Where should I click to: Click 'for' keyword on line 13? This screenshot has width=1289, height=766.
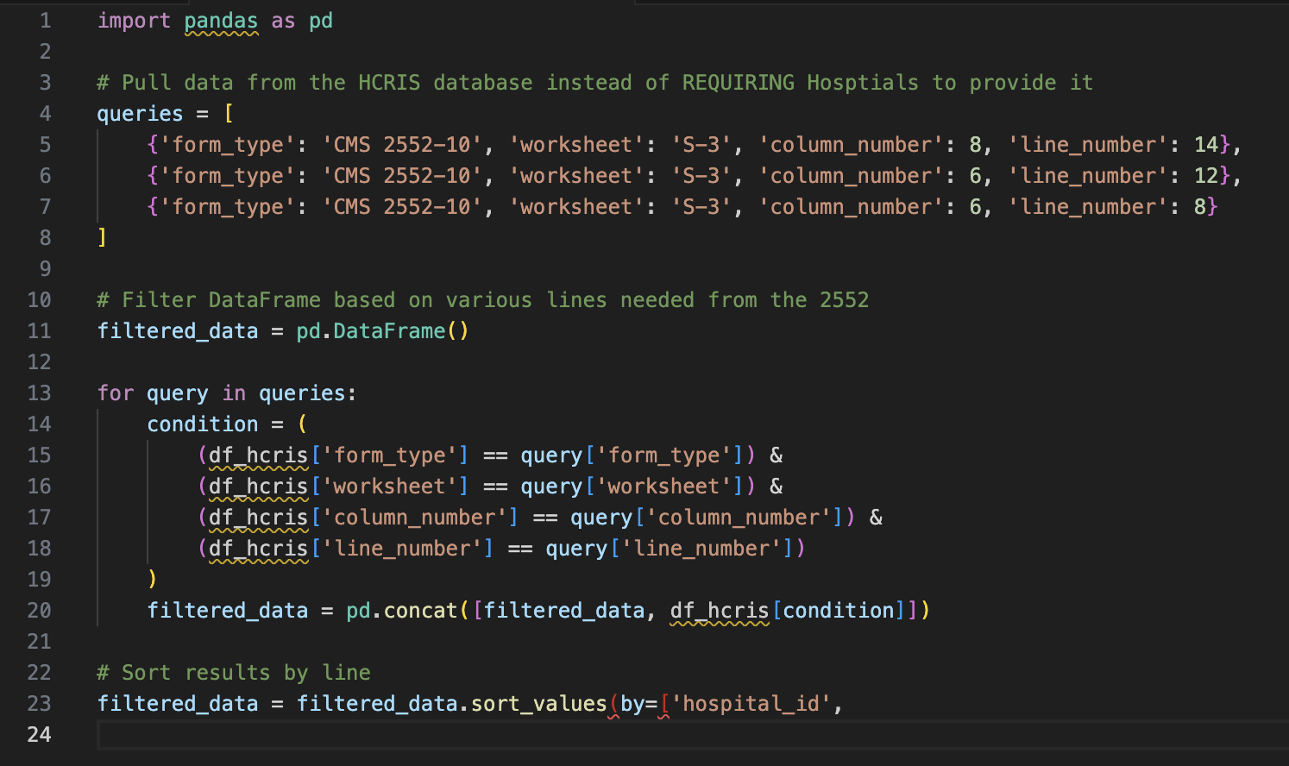115,393
